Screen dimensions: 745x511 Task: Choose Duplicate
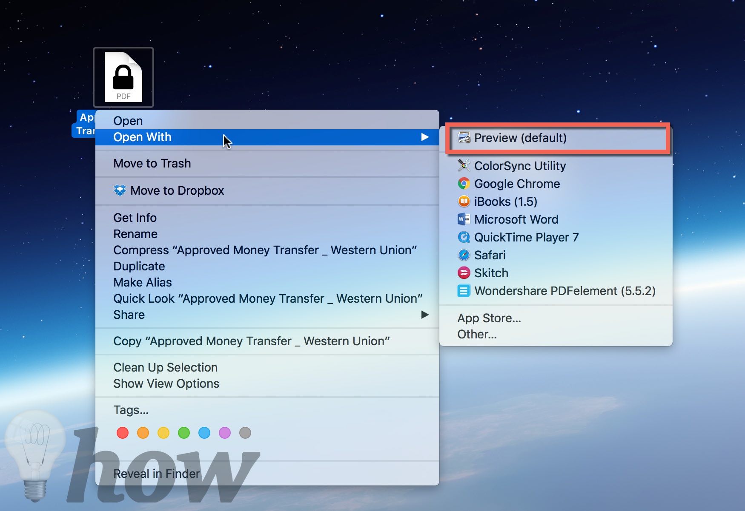(x=267, y=266)
